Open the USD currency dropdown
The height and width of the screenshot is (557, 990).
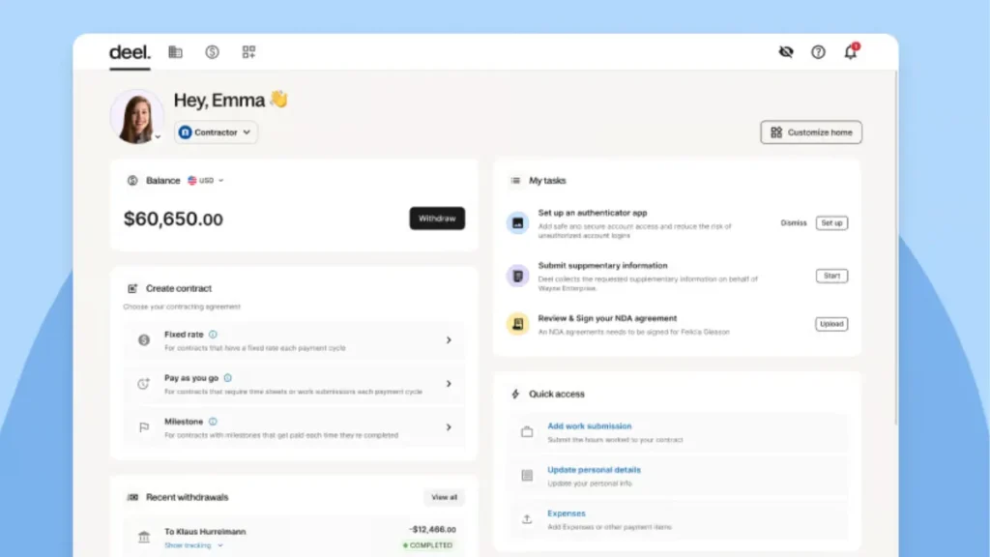point(206,181)
